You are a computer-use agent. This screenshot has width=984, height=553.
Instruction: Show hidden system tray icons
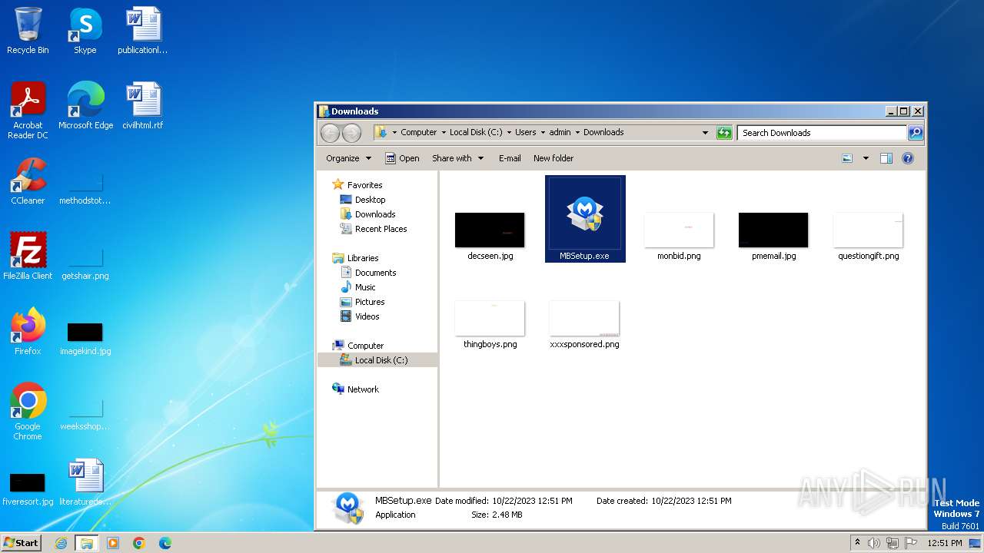tap(857, 543)
